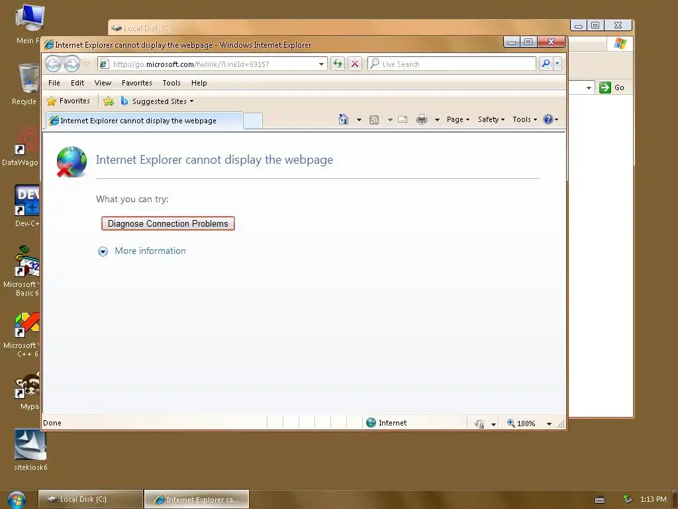Expand the address bar history dropdown

[321, 64]
